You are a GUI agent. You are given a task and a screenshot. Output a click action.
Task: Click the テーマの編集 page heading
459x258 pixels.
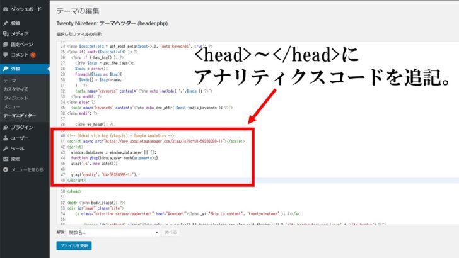[x=78, y=11]
